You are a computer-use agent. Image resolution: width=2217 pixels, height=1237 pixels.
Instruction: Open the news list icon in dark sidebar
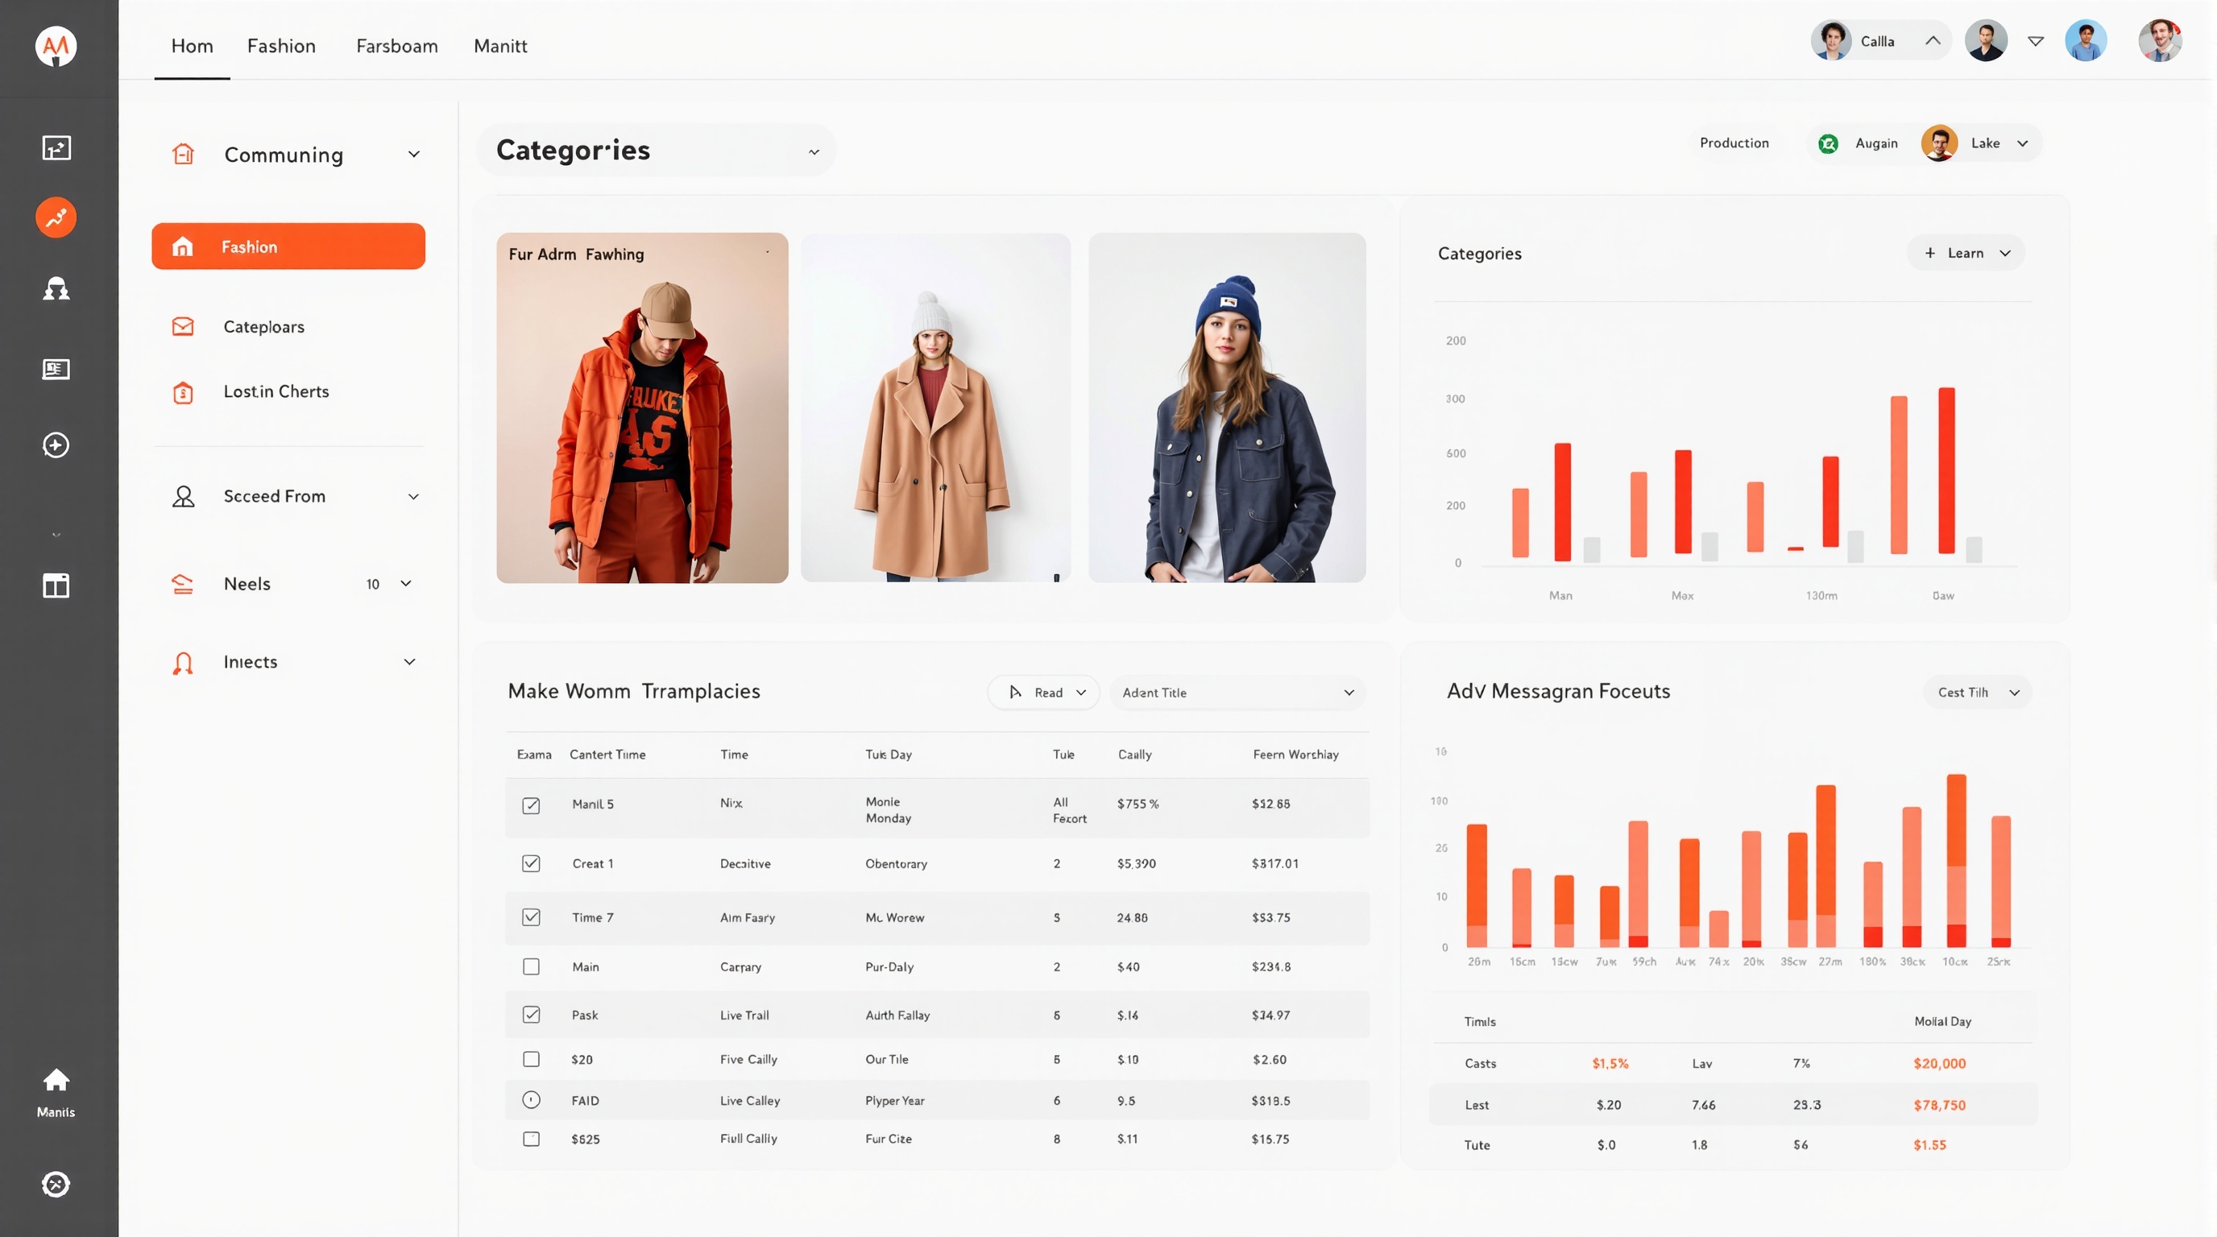click(x=56, y=369)
